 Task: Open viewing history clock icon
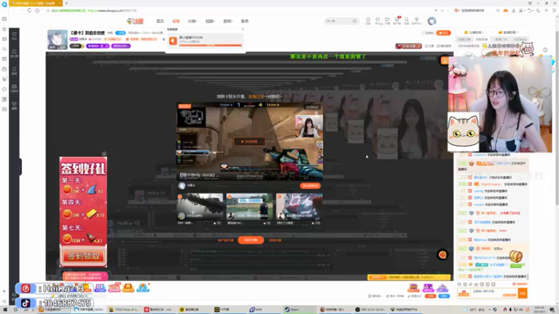(x=368, y=21)
